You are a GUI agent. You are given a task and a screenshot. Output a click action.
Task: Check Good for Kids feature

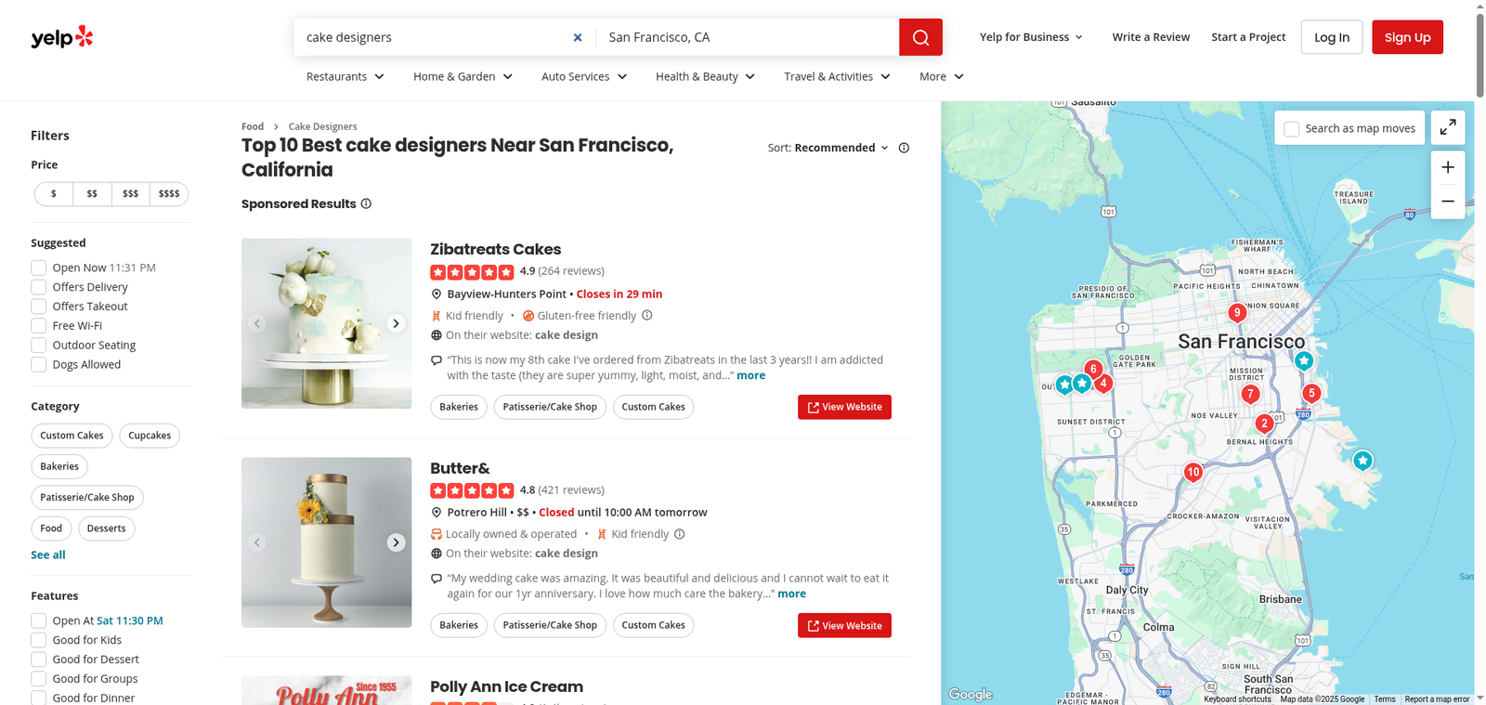(39, 640)
